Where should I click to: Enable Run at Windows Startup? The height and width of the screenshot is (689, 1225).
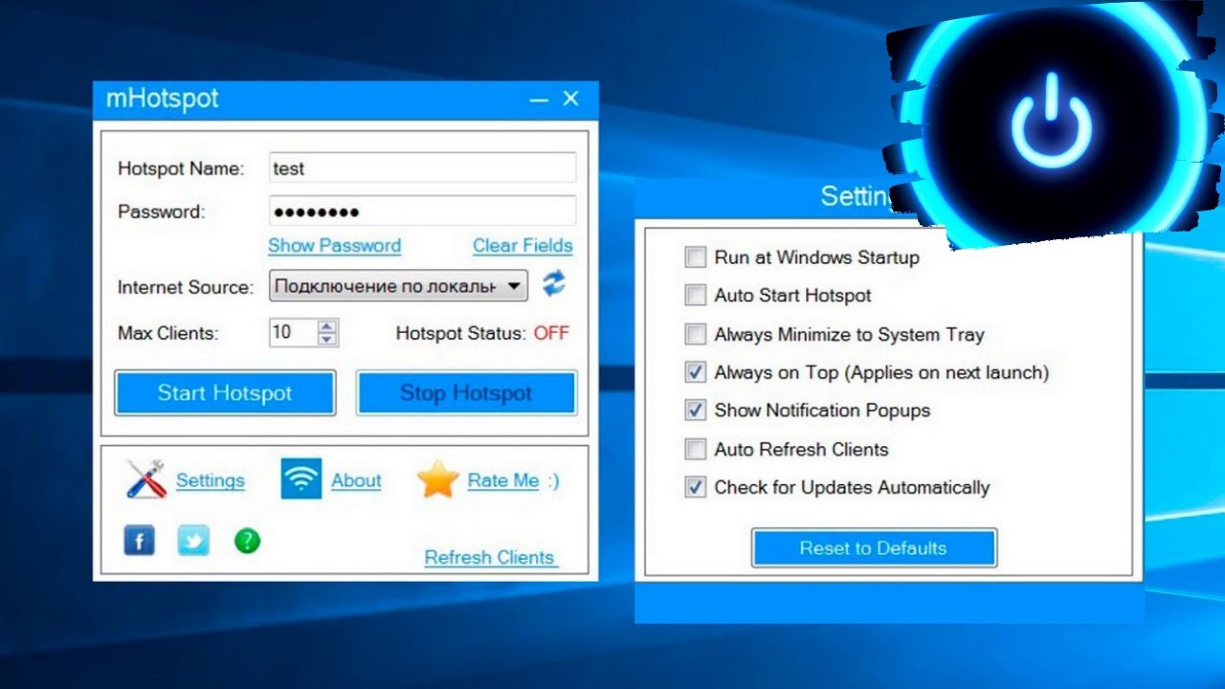tap(696, 257)
